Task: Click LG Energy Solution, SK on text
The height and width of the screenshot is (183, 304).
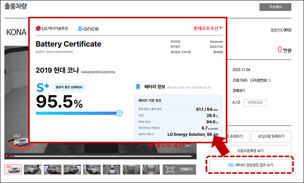Action: pyautogui.click(x=193, y=134)
